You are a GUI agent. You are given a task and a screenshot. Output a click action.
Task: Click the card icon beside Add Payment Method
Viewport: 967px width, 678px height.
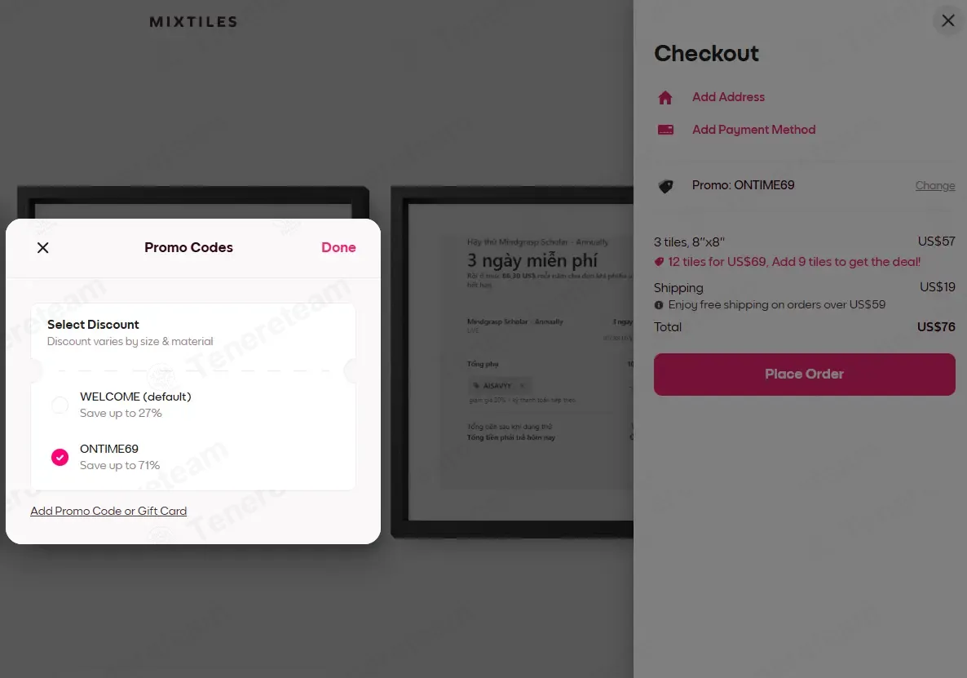click(x=665, y=130)
